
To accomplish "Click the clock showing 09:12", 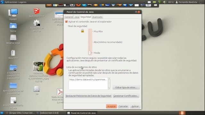I will [x=171, y=2].
